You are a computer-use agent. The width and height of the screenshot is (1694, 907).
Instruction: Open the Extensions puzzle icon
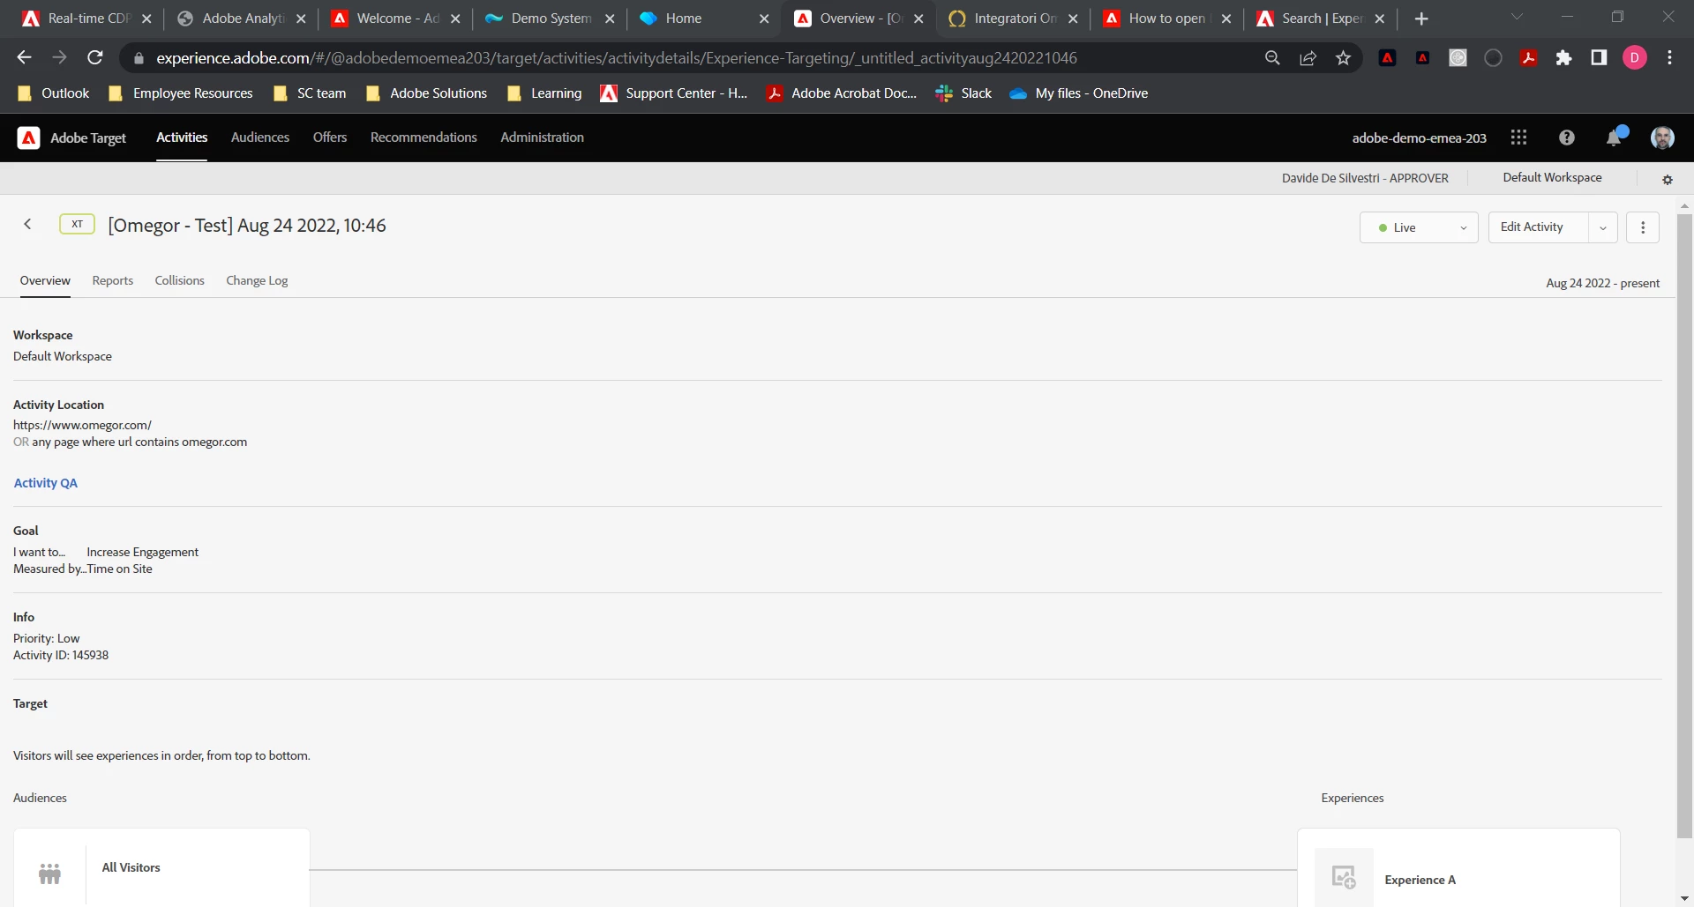[1564, 58]
